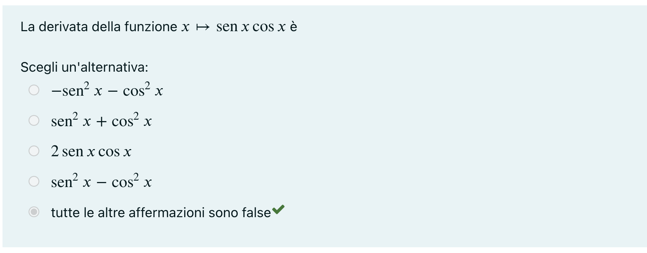The image size is (647, 253).
Task: Click the word 'un'alternativa:' in the prompt
Action: pos(104,67)
